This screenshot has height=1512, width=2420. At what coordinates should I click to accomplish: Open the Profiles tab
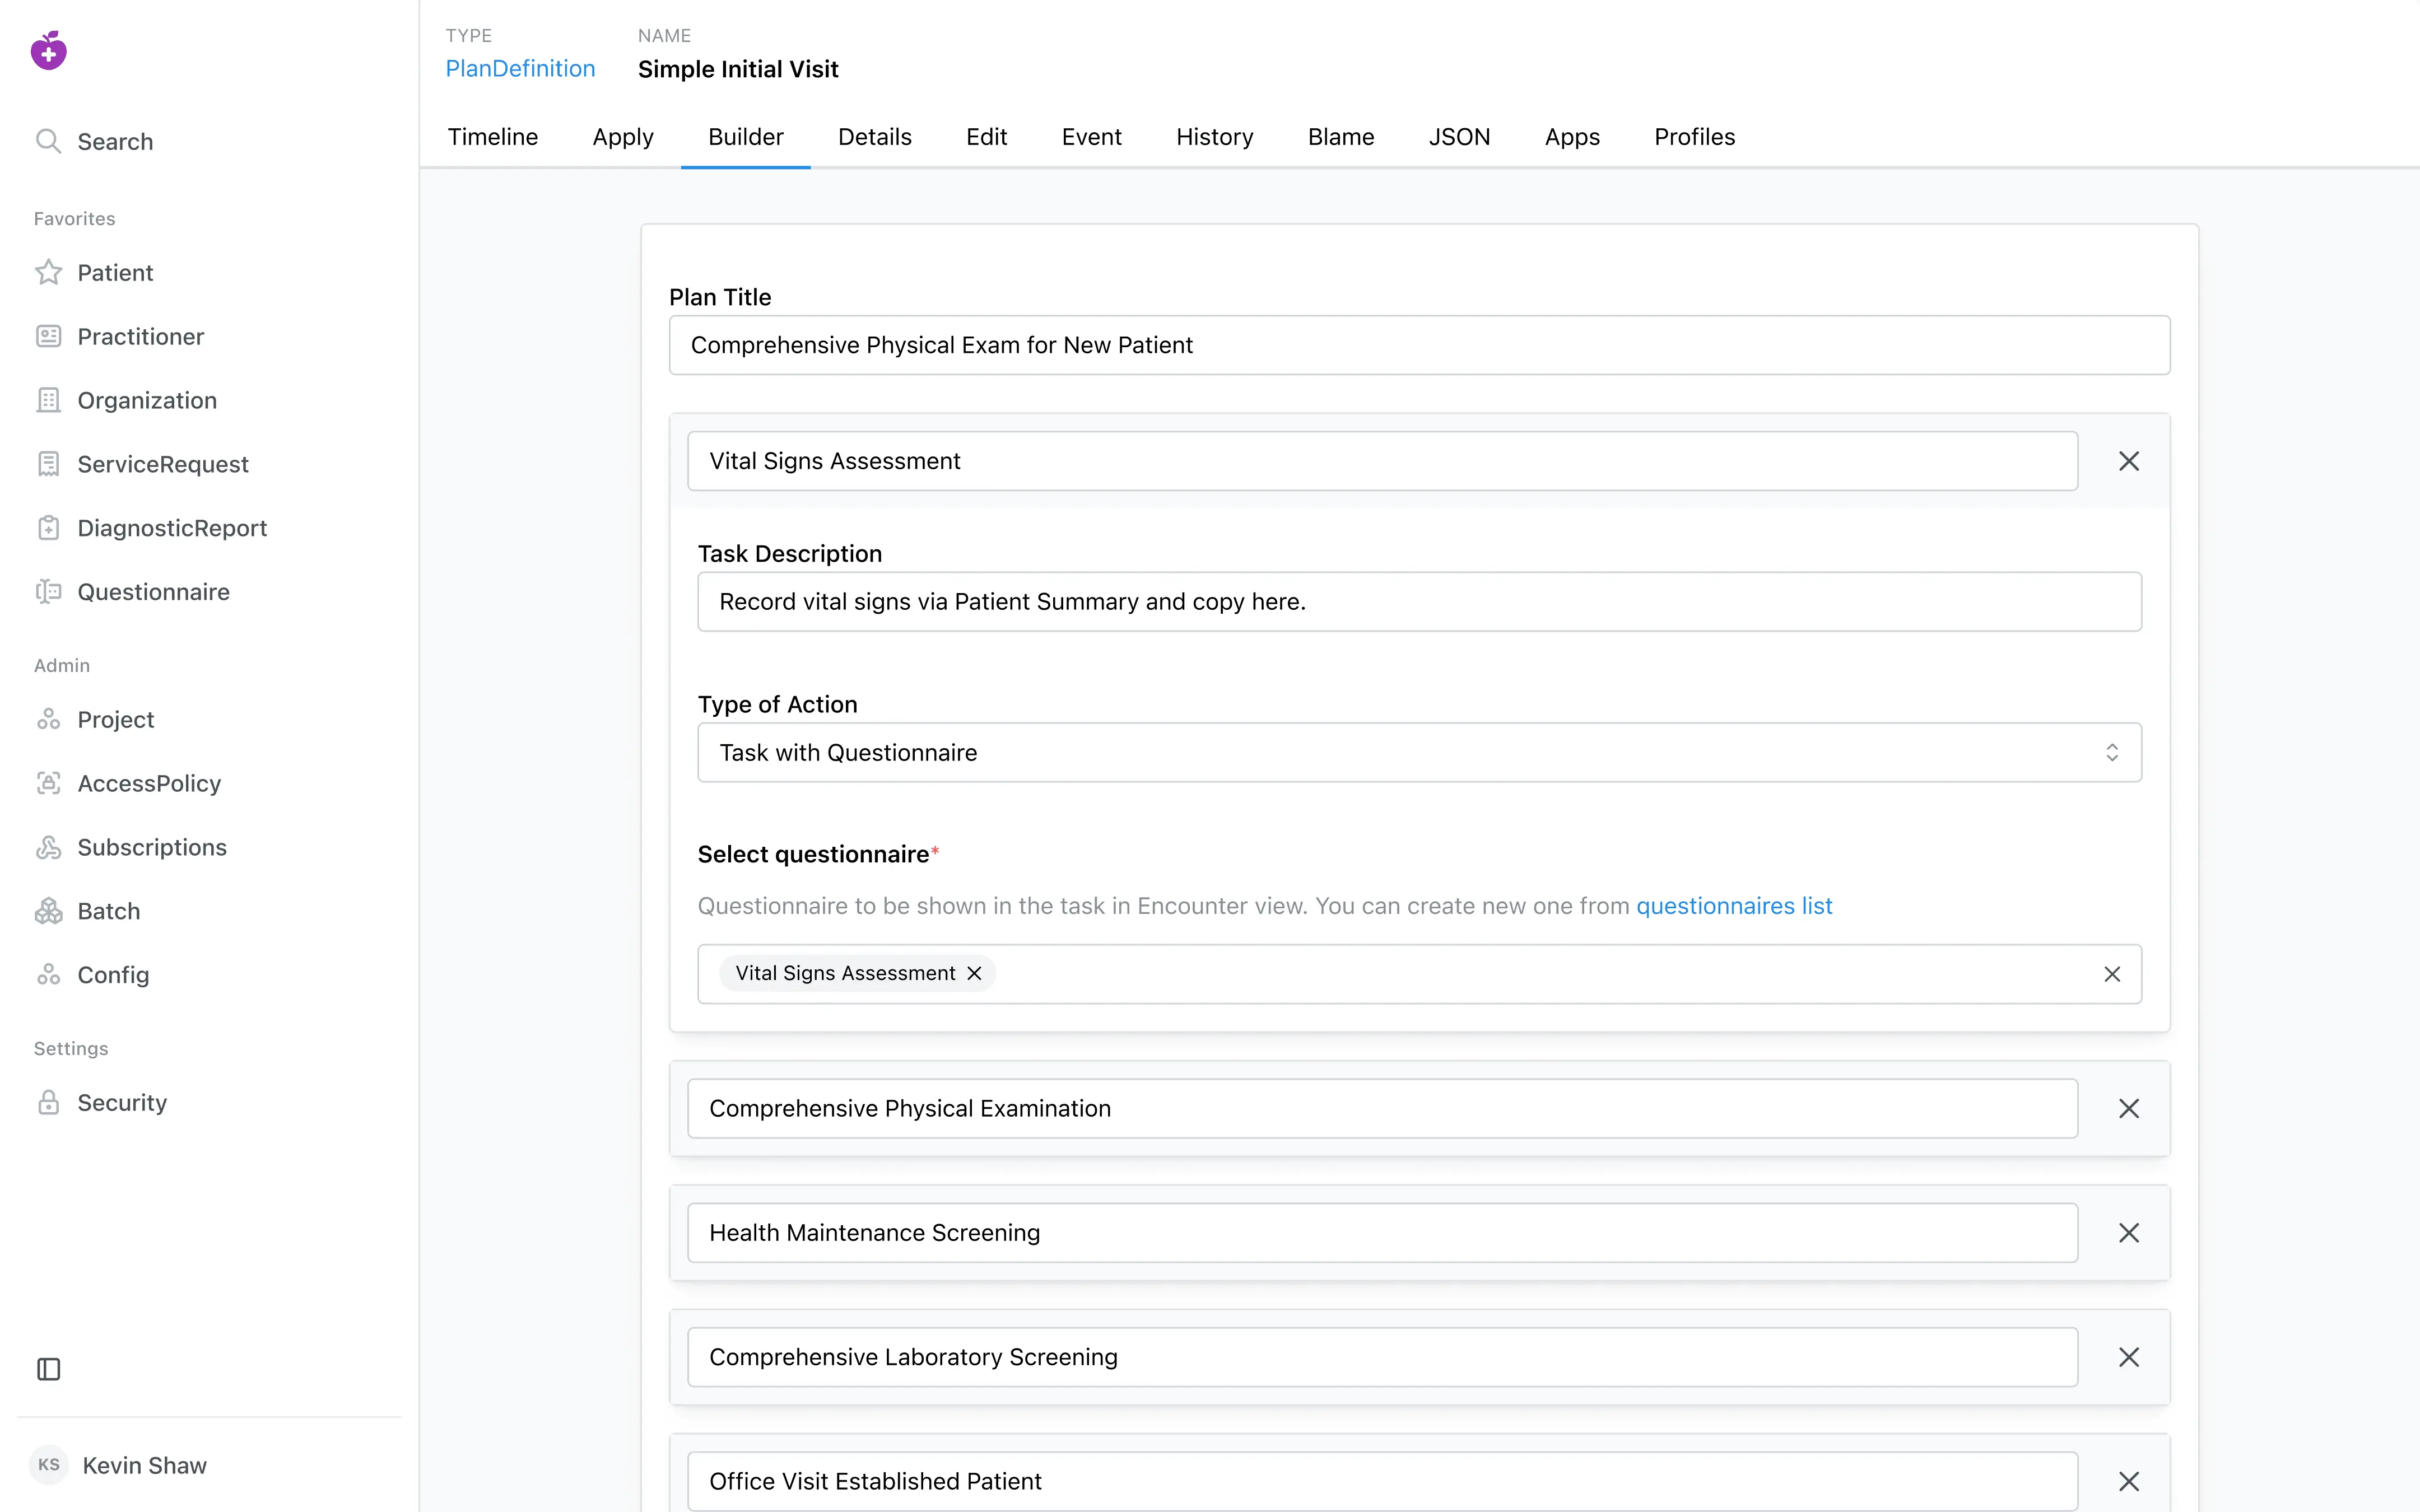click(1695, 137)
